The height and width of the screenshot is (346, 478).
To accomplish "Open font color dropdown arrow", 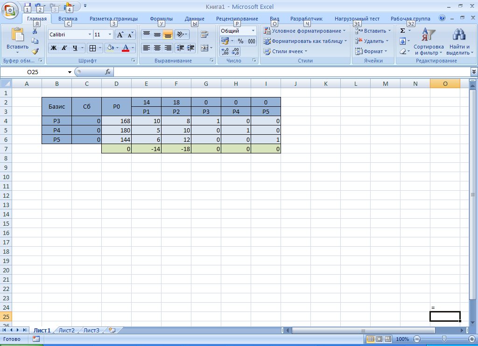I will [x=133, y=48].
